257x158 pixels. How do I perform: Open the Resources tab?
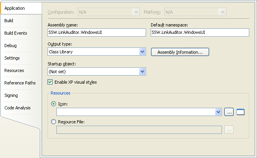coord(14,70)
